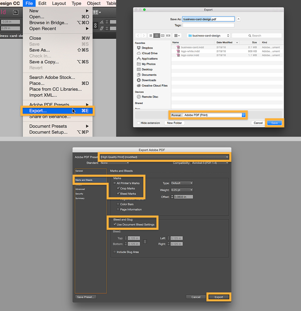Open the Compatibility dropdown

click(x=210, y=163)
